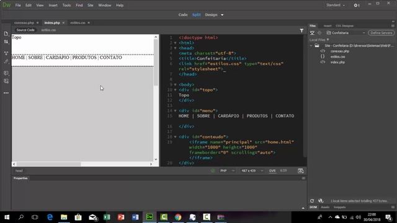Open the Properties panel options menu icon
The width and height of the screenshot is (397, 223).
click(x=303, y=178)
